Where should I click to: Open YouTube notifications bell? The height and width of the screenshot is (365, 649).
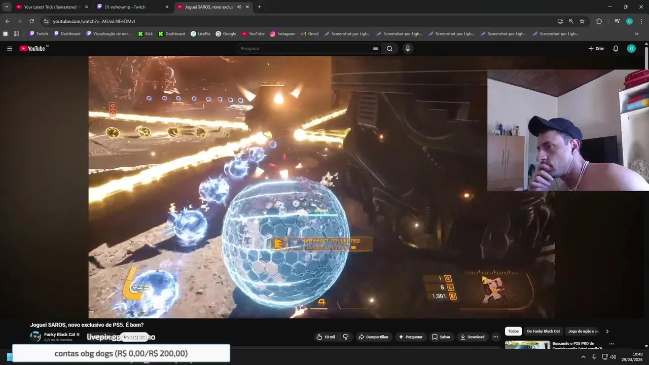[616, 49]
